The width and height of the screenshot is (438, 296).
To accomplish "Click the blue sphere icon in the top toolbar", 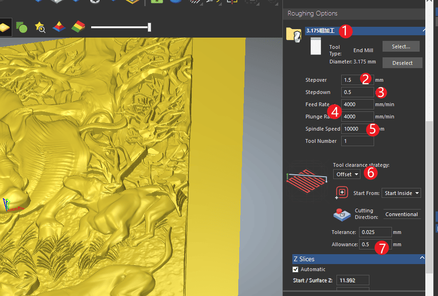I will (x=175, y=2).
